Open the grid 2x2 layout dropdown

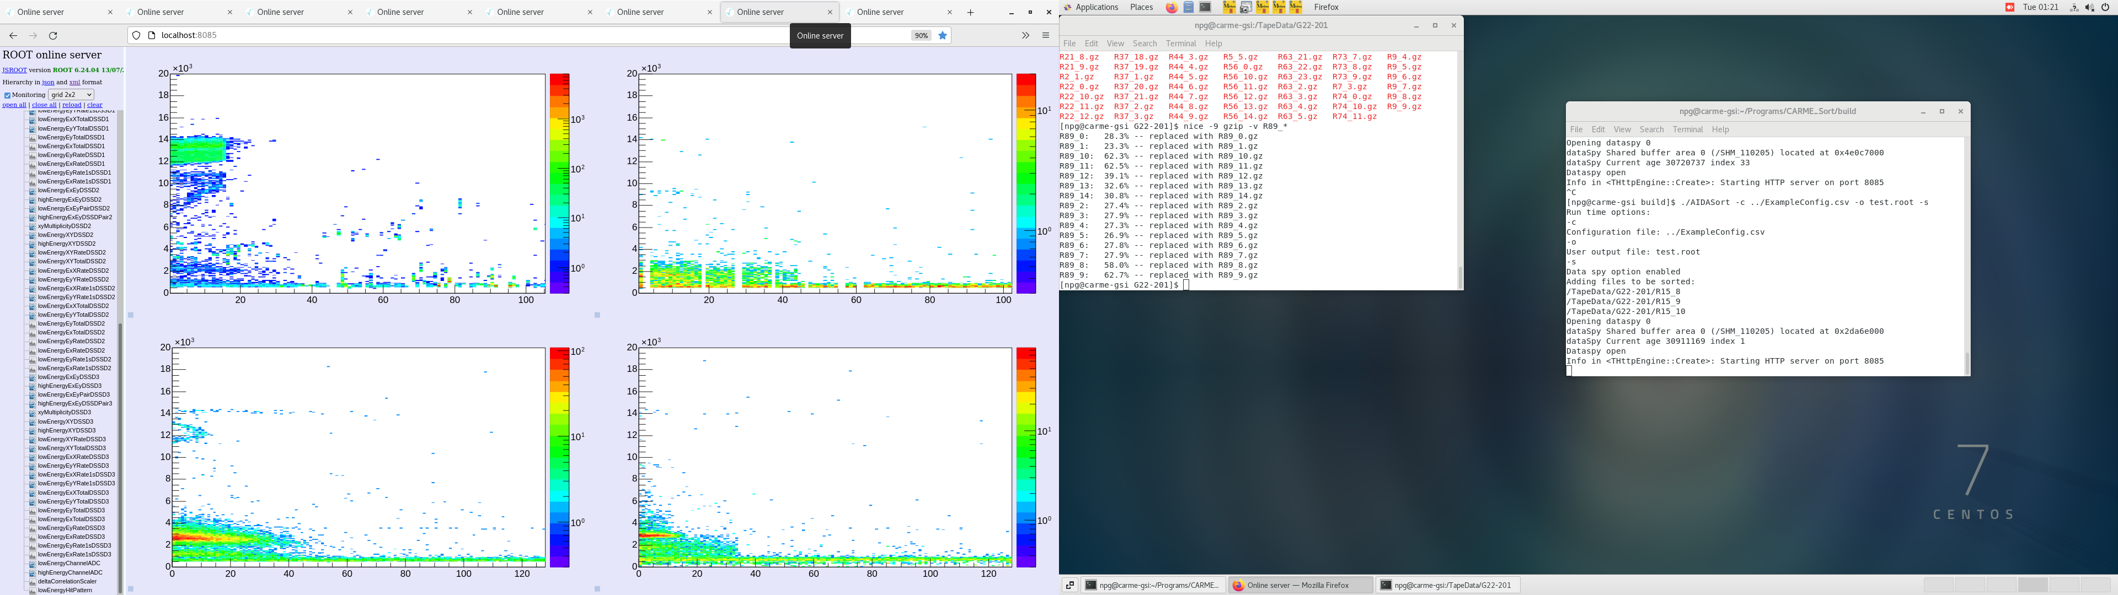[x=71, y=95]
